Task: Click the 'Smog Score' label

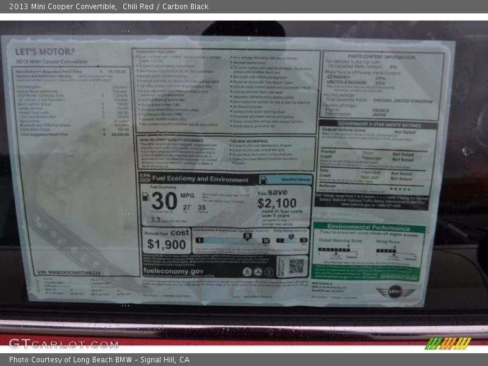Action: click(388, 242)
